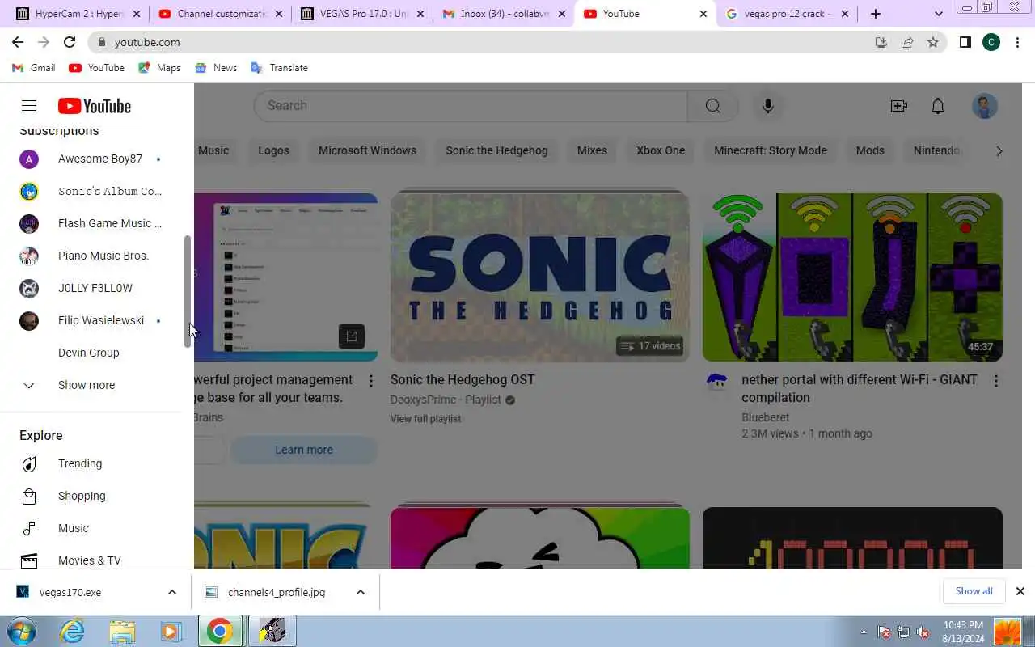
Task: Open the tab search dropdown
Action: click(938, 14)
